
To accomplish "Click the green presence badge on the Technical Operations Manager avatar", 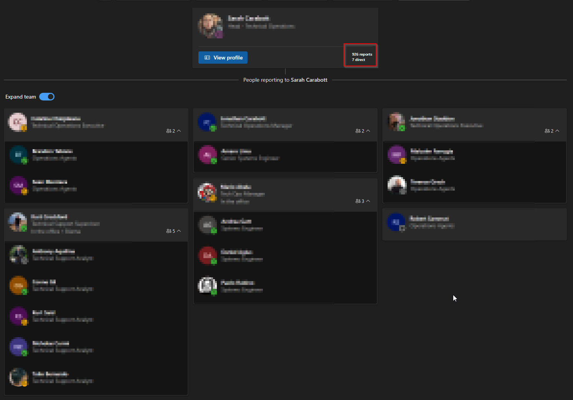I will 213,128.
